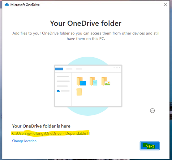Click the OneDrive cloud icon in title bar
The image size is (172, 160).
pyautogui.click(x=7, y=5)
